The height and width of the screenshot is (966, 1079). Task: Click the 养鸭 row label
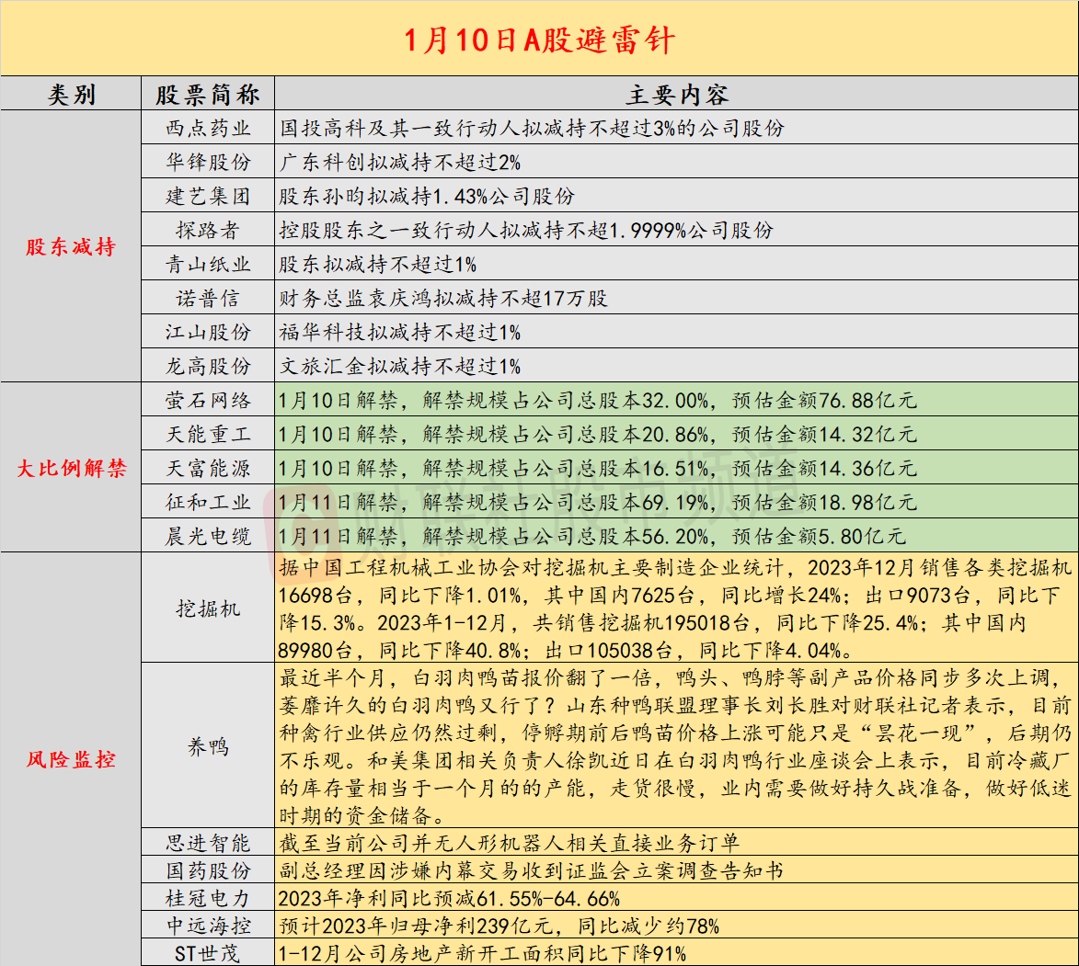tap(208, 746)
